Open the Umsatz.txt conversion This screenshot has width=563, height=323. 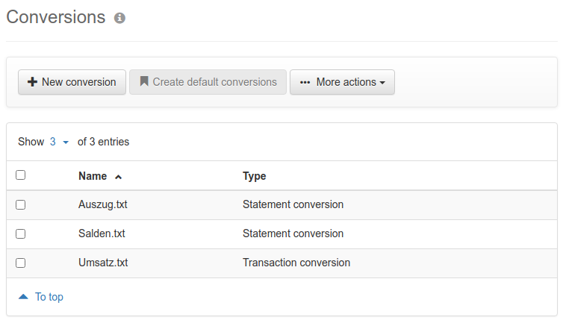[x=103, y=263]
